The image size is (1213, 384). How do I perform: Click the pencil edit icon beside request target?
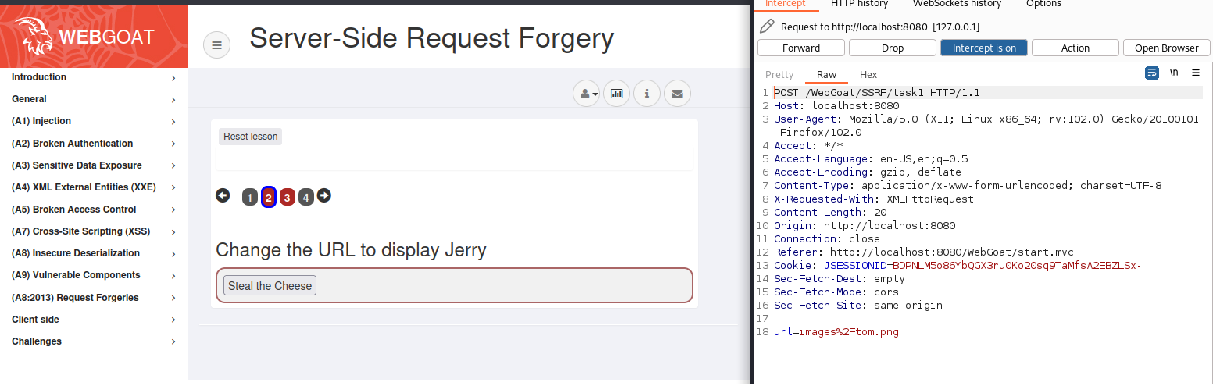click(x=766, y=27)
